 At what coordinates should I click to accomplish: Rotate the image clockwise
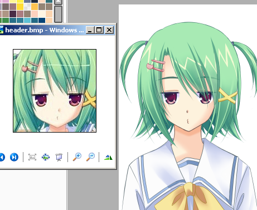pyautogui.click(x=108, y=157)
